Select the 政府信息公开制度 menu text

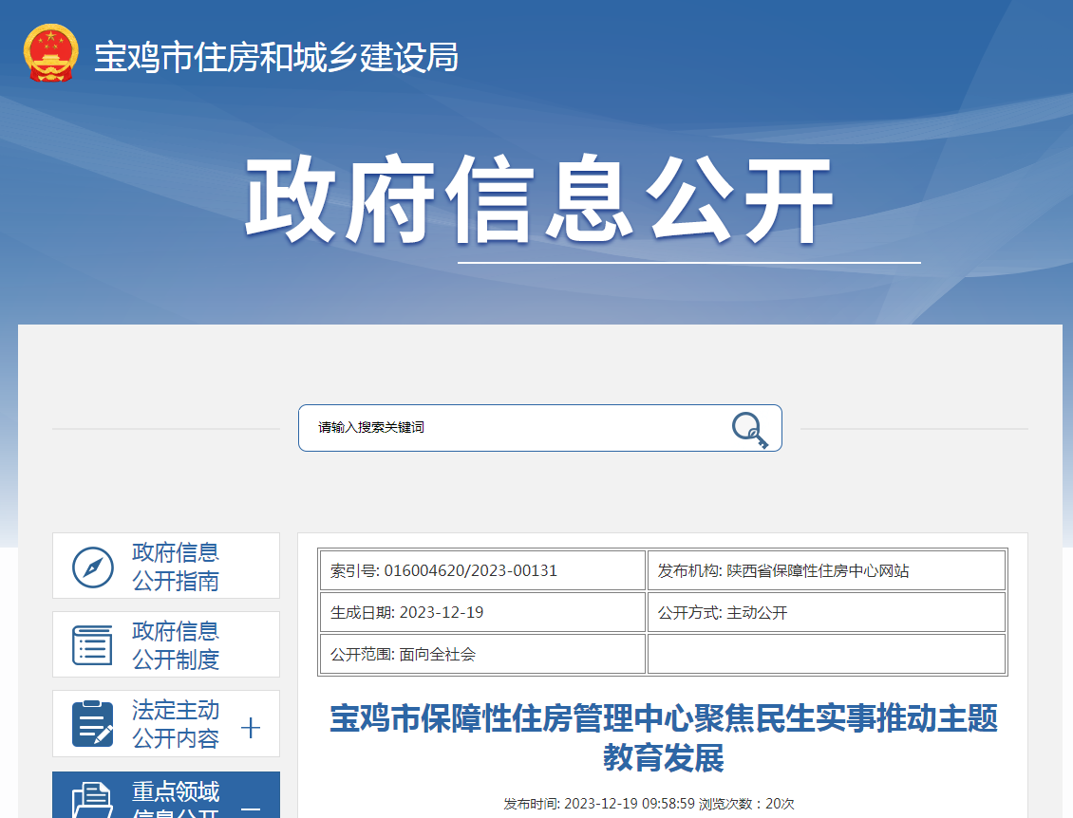(176, 645)
